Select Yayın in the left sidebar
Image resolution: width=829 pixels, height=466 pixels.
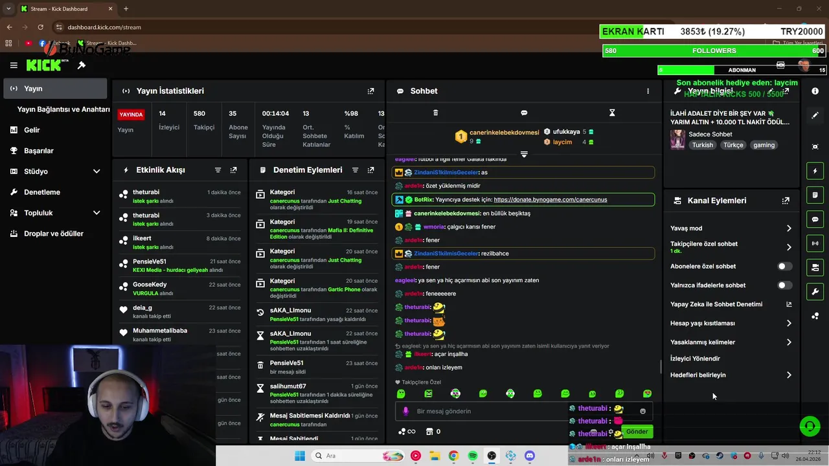pyautogui.click(x=55, y=89)
